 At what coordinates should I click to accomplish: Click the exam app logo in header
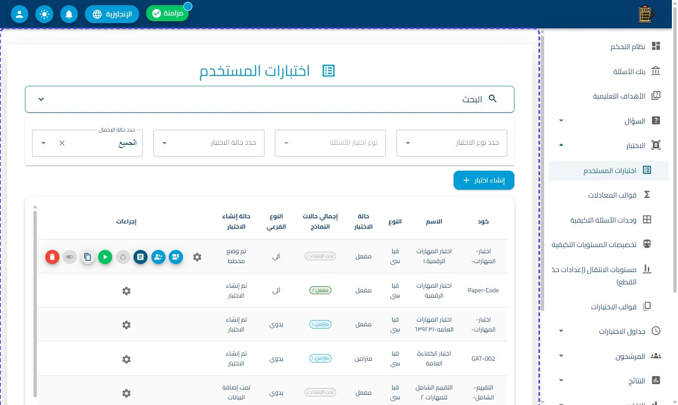[646, 14]
